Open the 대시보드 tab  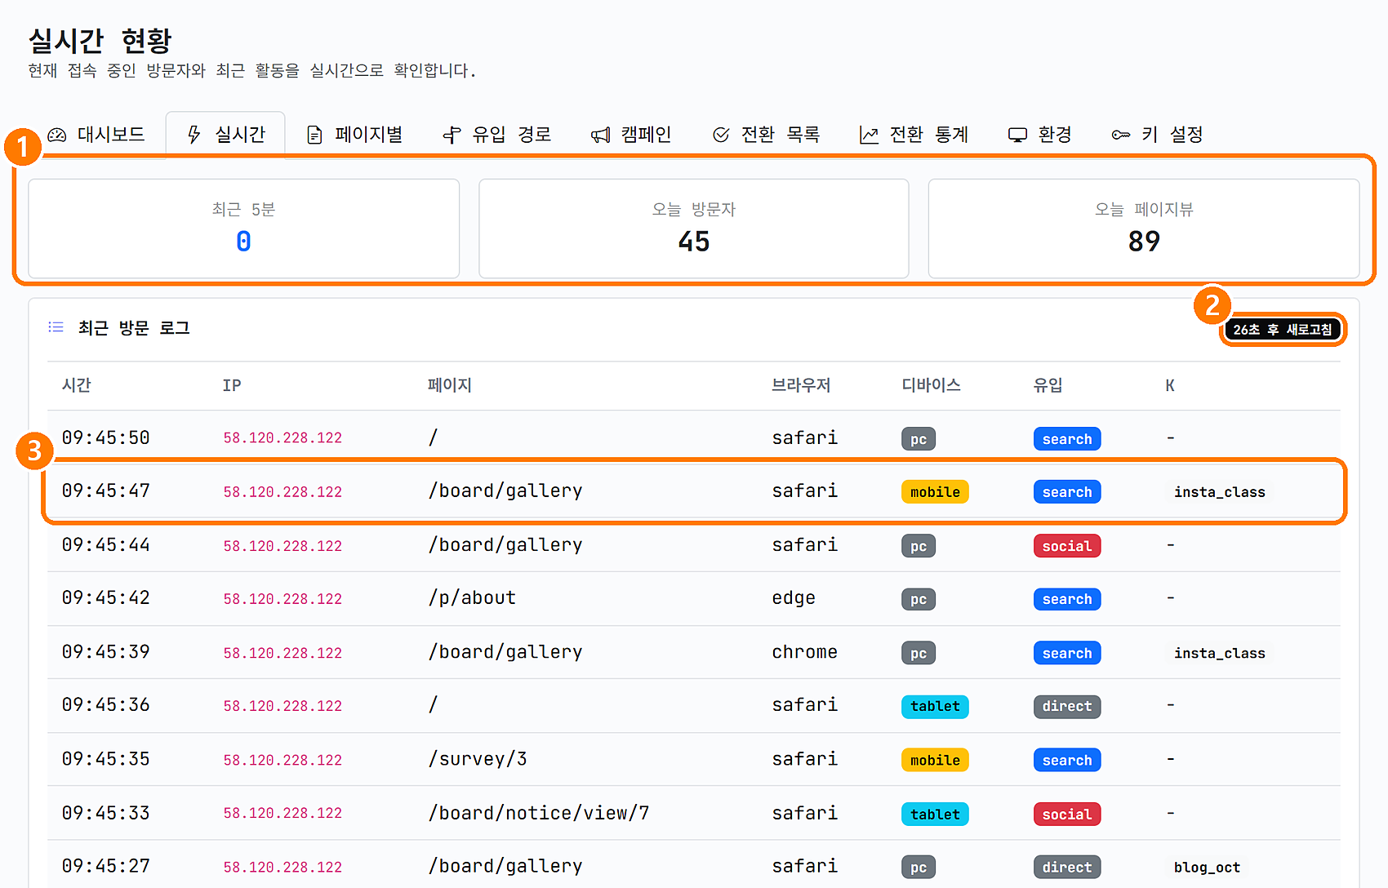pyautogui.click(x=96, y=135)
